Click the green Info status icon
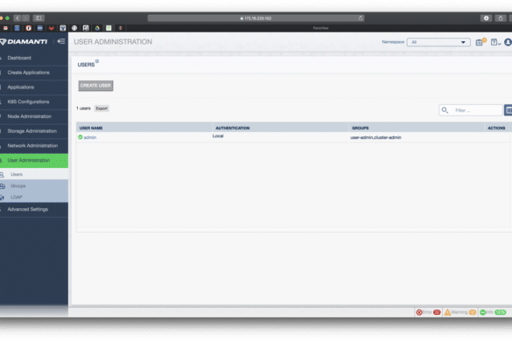This screenshot has height=341, width=512. pos(483,312)
